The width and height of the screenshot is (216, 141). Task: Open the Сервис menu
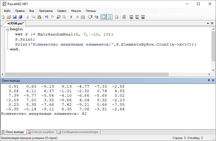click(62, 11)
